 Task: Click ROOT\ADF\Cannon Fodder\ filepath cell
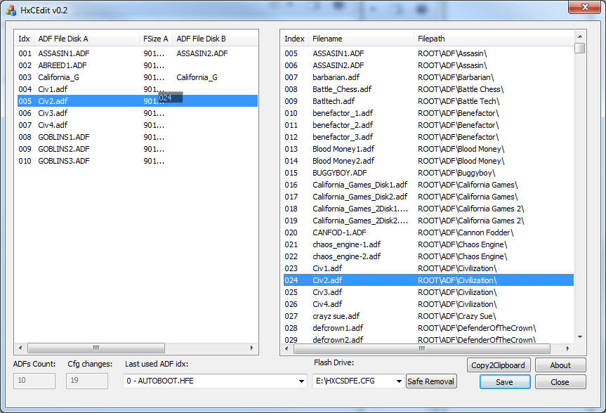click(466, 232)
